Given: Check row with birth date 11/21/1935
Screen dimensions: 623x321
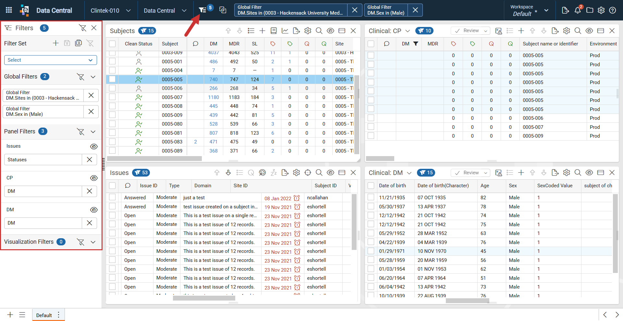Looking at the screenshot, I should point(371,197).
